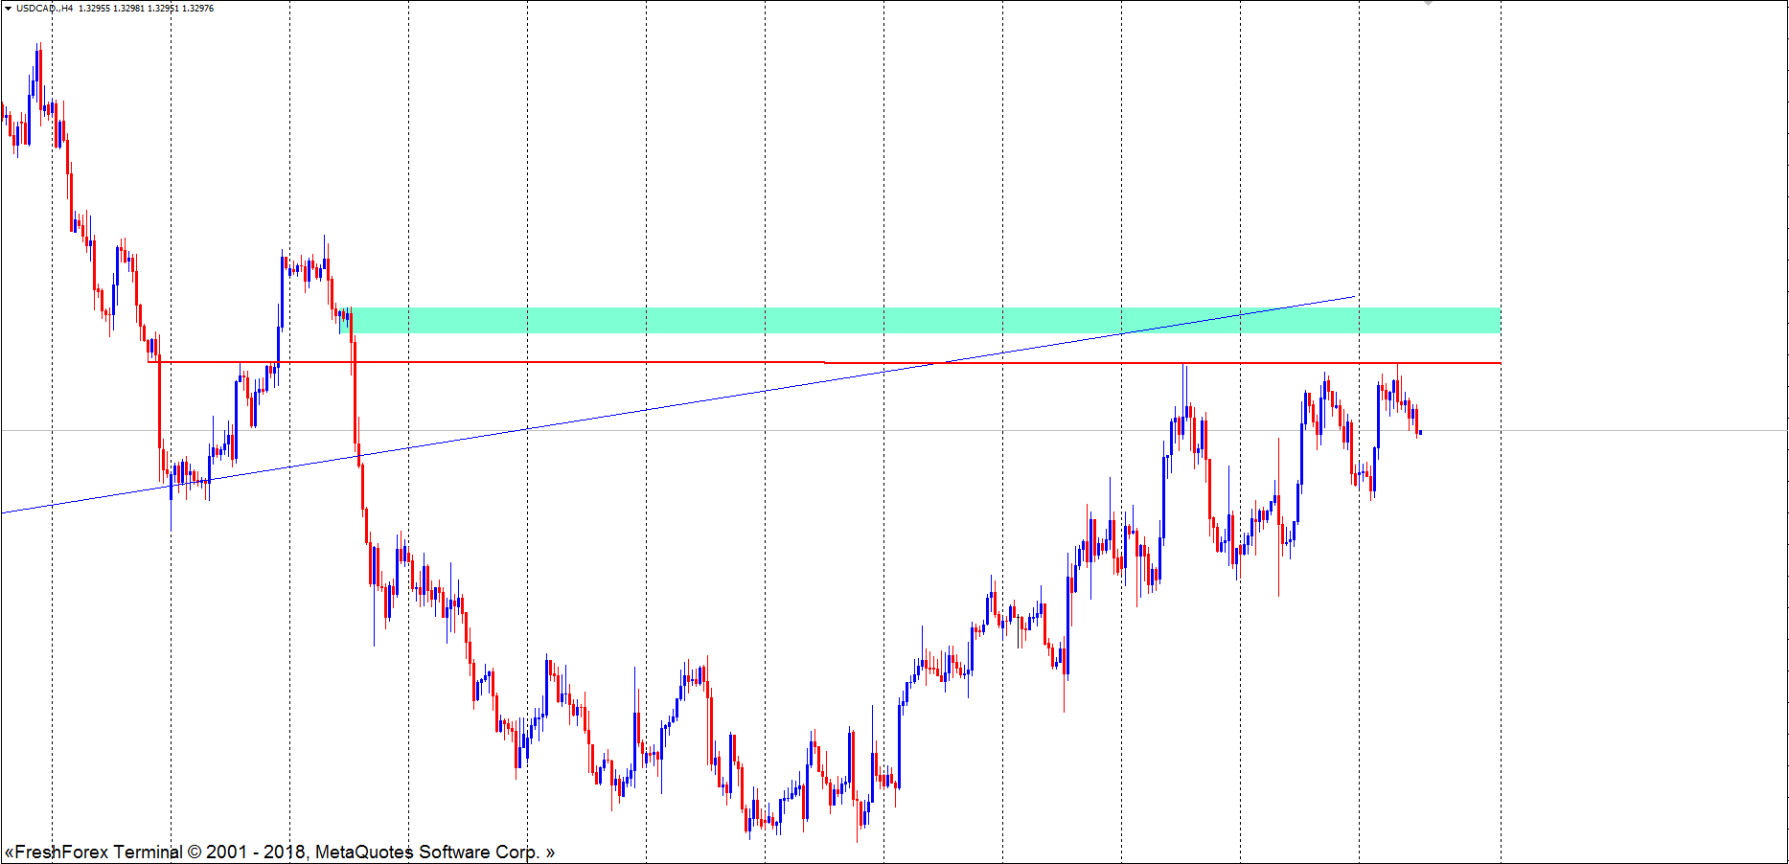The height and width of the screenshot is (864, 1789).
Task: Click the USDCAD H4 symbol label
Action: click(x=45, y=9)
